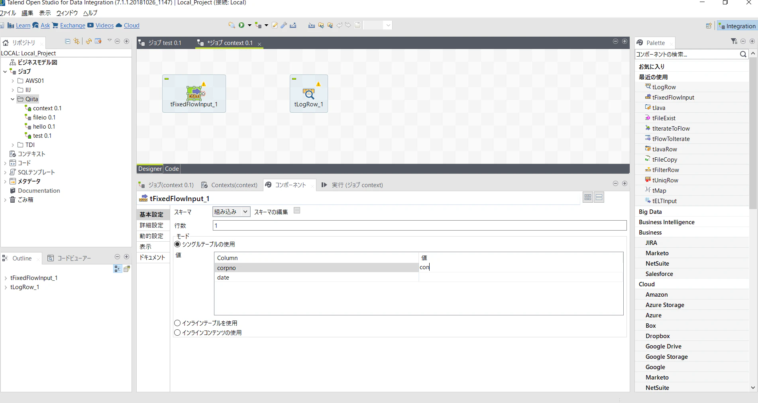Click the Learn link
The height and width of the screenshot is (403, 758).
coord(23,25)
